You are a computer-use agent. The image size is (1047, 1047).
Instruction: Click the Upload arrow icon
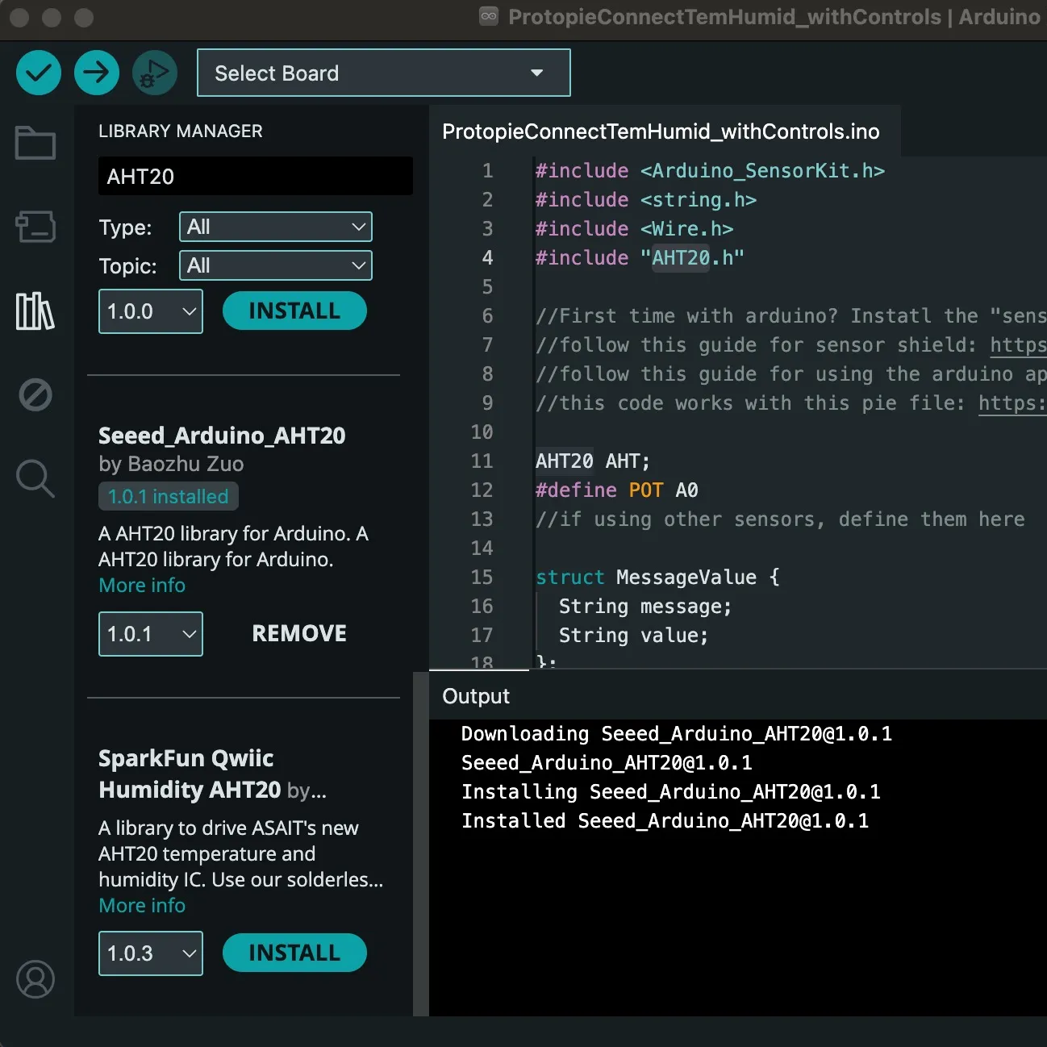click(96, 72)
